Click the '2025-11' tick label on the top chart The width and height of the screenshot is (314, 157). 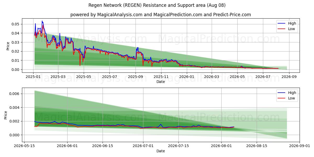pyautogui.click(x=161, y=77)
